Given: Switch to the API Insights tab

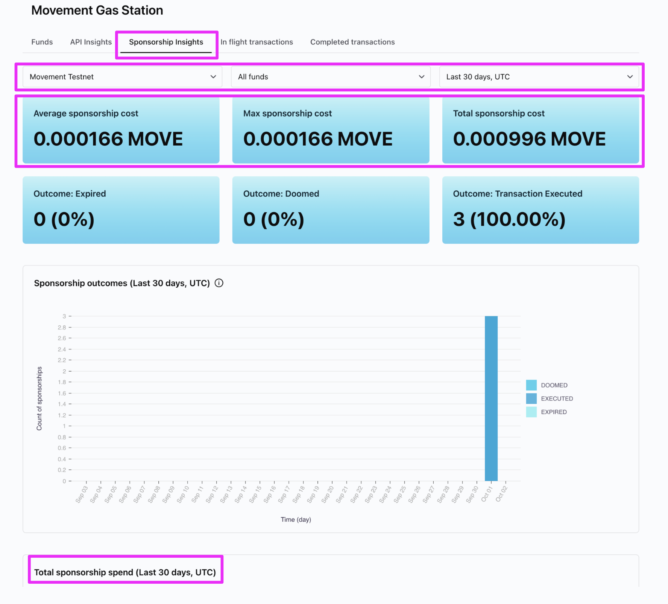Looking at the screenshot, I should (91, 42).
